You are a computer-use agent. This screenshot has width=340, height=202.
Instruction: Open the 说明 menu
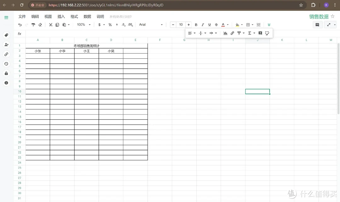[100, 16]
